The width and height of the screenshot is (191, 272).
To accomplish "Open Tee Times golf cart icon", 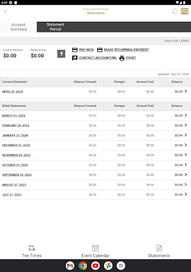I will click(x=32, y=248).
